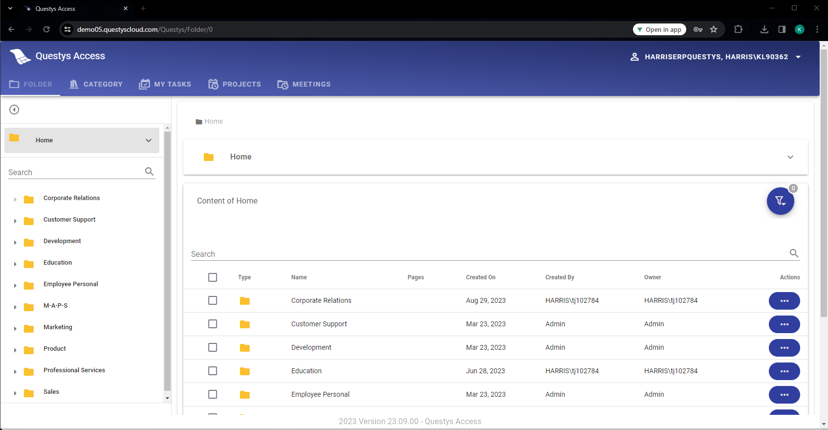This screenshot has height=430, width=828.
Task: Open Chrome three-dot menu
Action: point(817,29)
